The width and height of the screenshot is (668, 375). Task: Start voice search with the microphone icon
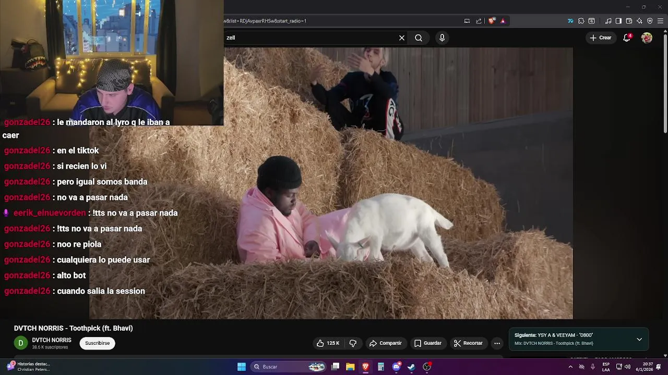pos(442,37)
